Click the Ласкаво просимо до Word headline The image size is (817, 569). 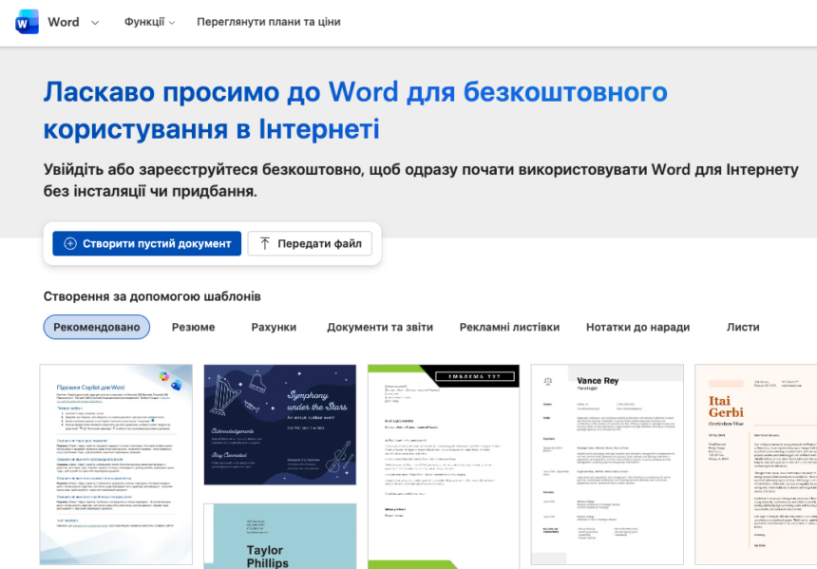(355, 110)
